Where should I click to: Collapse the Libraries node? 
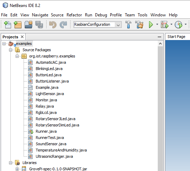coord(11,163)
